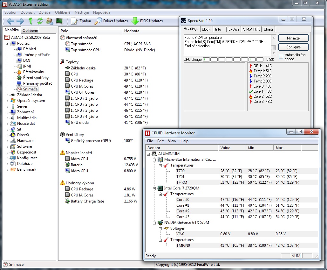Click the green refresh arrows toolbar icon

tap(40, 21)
